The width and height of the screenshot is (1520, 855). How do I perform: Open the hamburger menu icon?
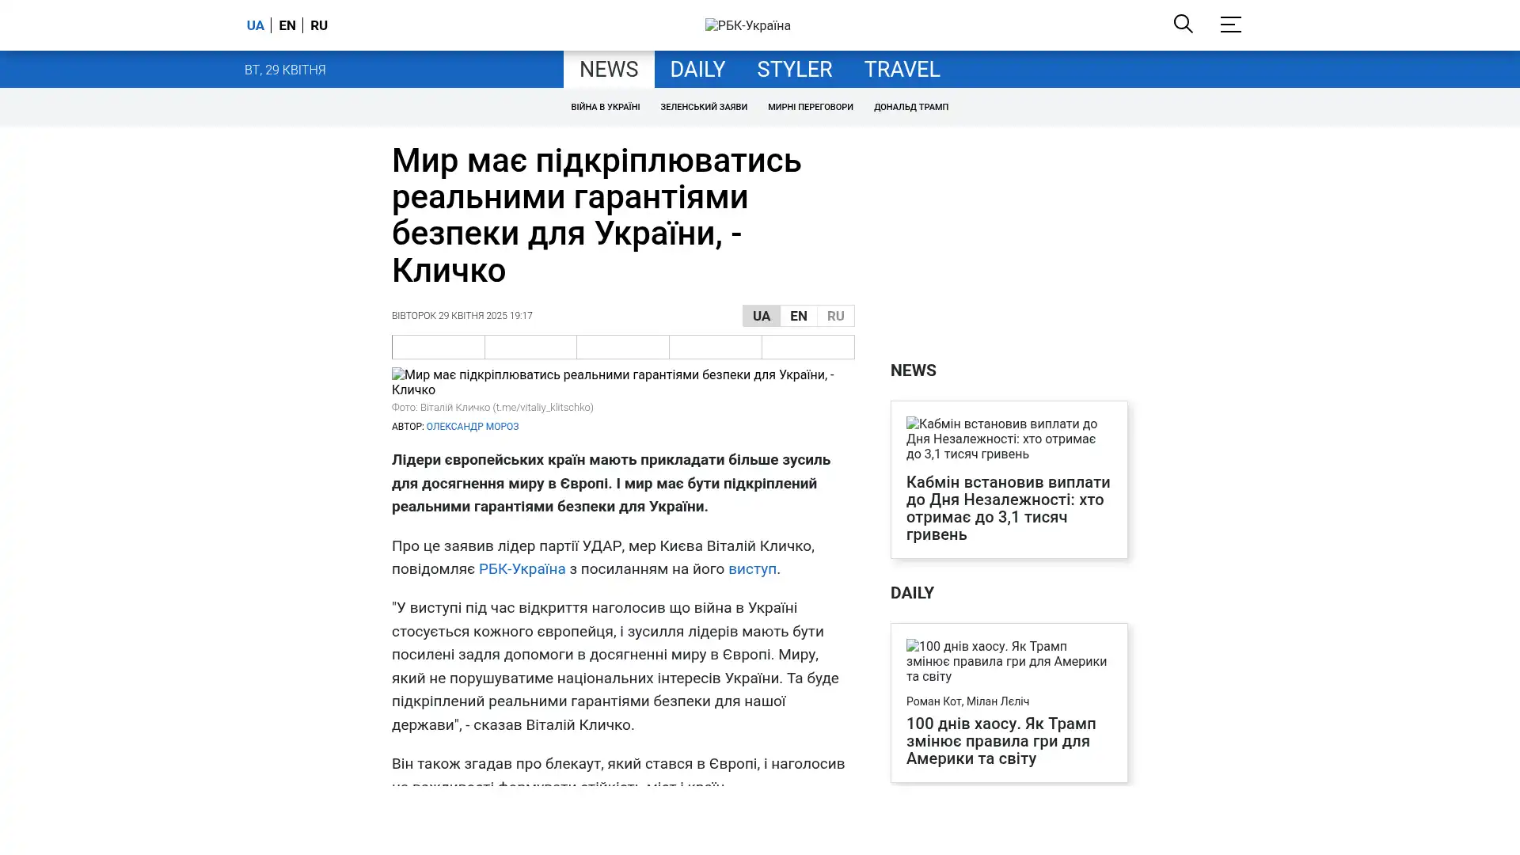pyautogui.click(x=1230, y=25)
